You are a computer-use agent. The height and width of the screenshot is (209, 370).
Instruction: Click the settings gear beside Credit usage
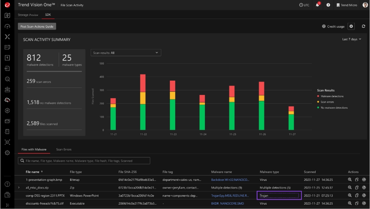click(351, 27)
